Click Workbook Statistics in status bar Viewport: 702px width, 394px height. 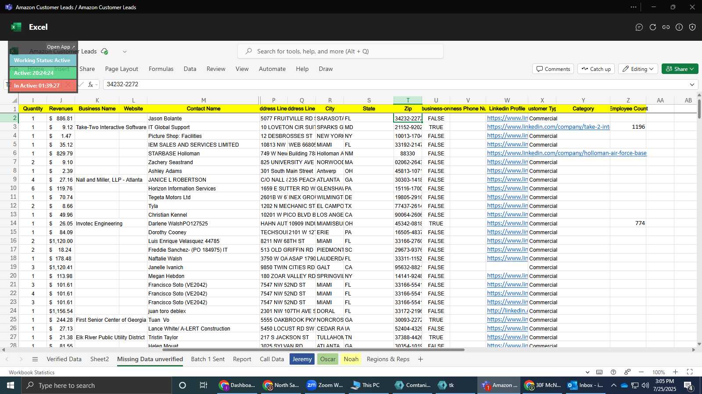(x=32, y=372)
